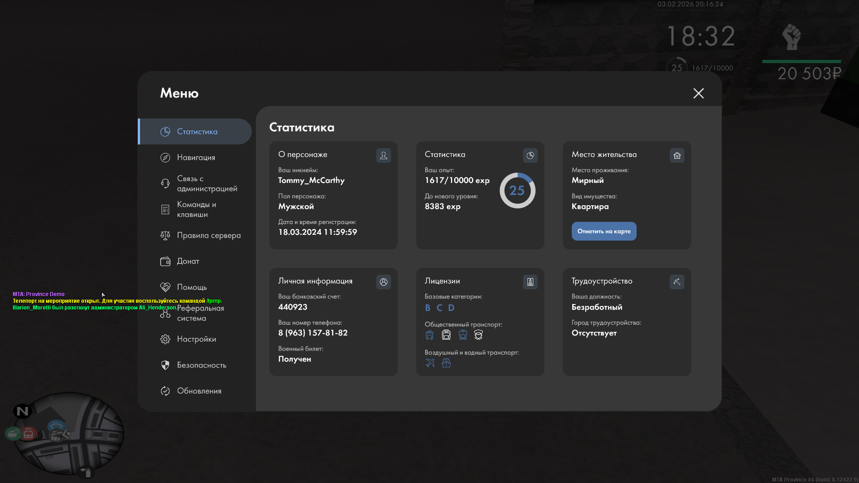
Task: Click the user circle icon in Личная информация card
Action: [383, 282]
